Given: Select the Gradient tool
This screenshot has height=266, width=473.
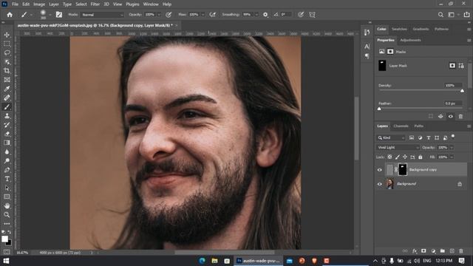Looking at the screenshot, I should coord(7,143).
